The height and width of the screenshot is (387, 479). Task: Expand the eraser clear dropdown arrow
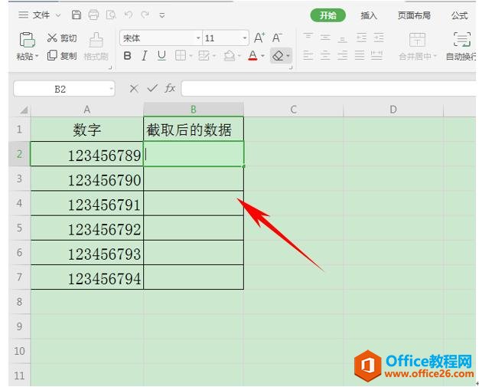pyautogui.click(x=288, y=56)
